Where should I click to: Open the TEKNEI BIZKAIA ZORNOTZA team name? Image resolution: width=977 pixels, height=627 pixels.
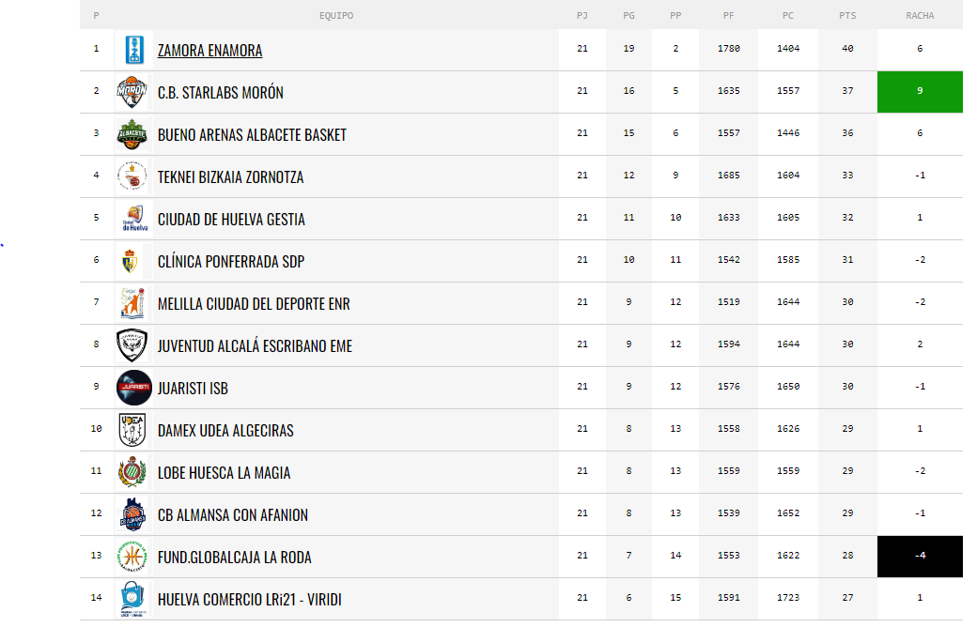tap(230, 177)
